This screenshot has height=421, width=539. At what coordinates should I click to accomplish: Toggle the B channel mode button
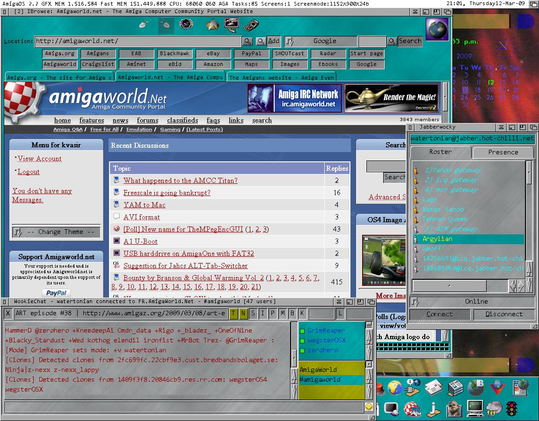click(292, 313)
